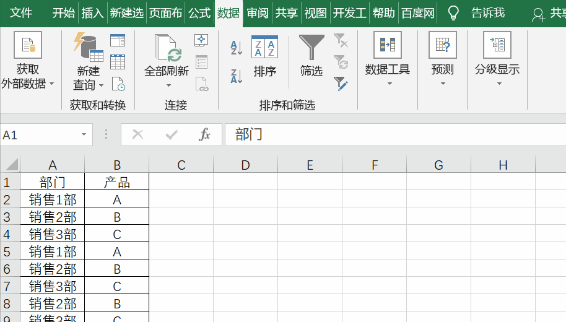This screenshot has height=322, width=566.
Task: Switch to the 视图 (View) tab
Action: click(x=315, y=13)
